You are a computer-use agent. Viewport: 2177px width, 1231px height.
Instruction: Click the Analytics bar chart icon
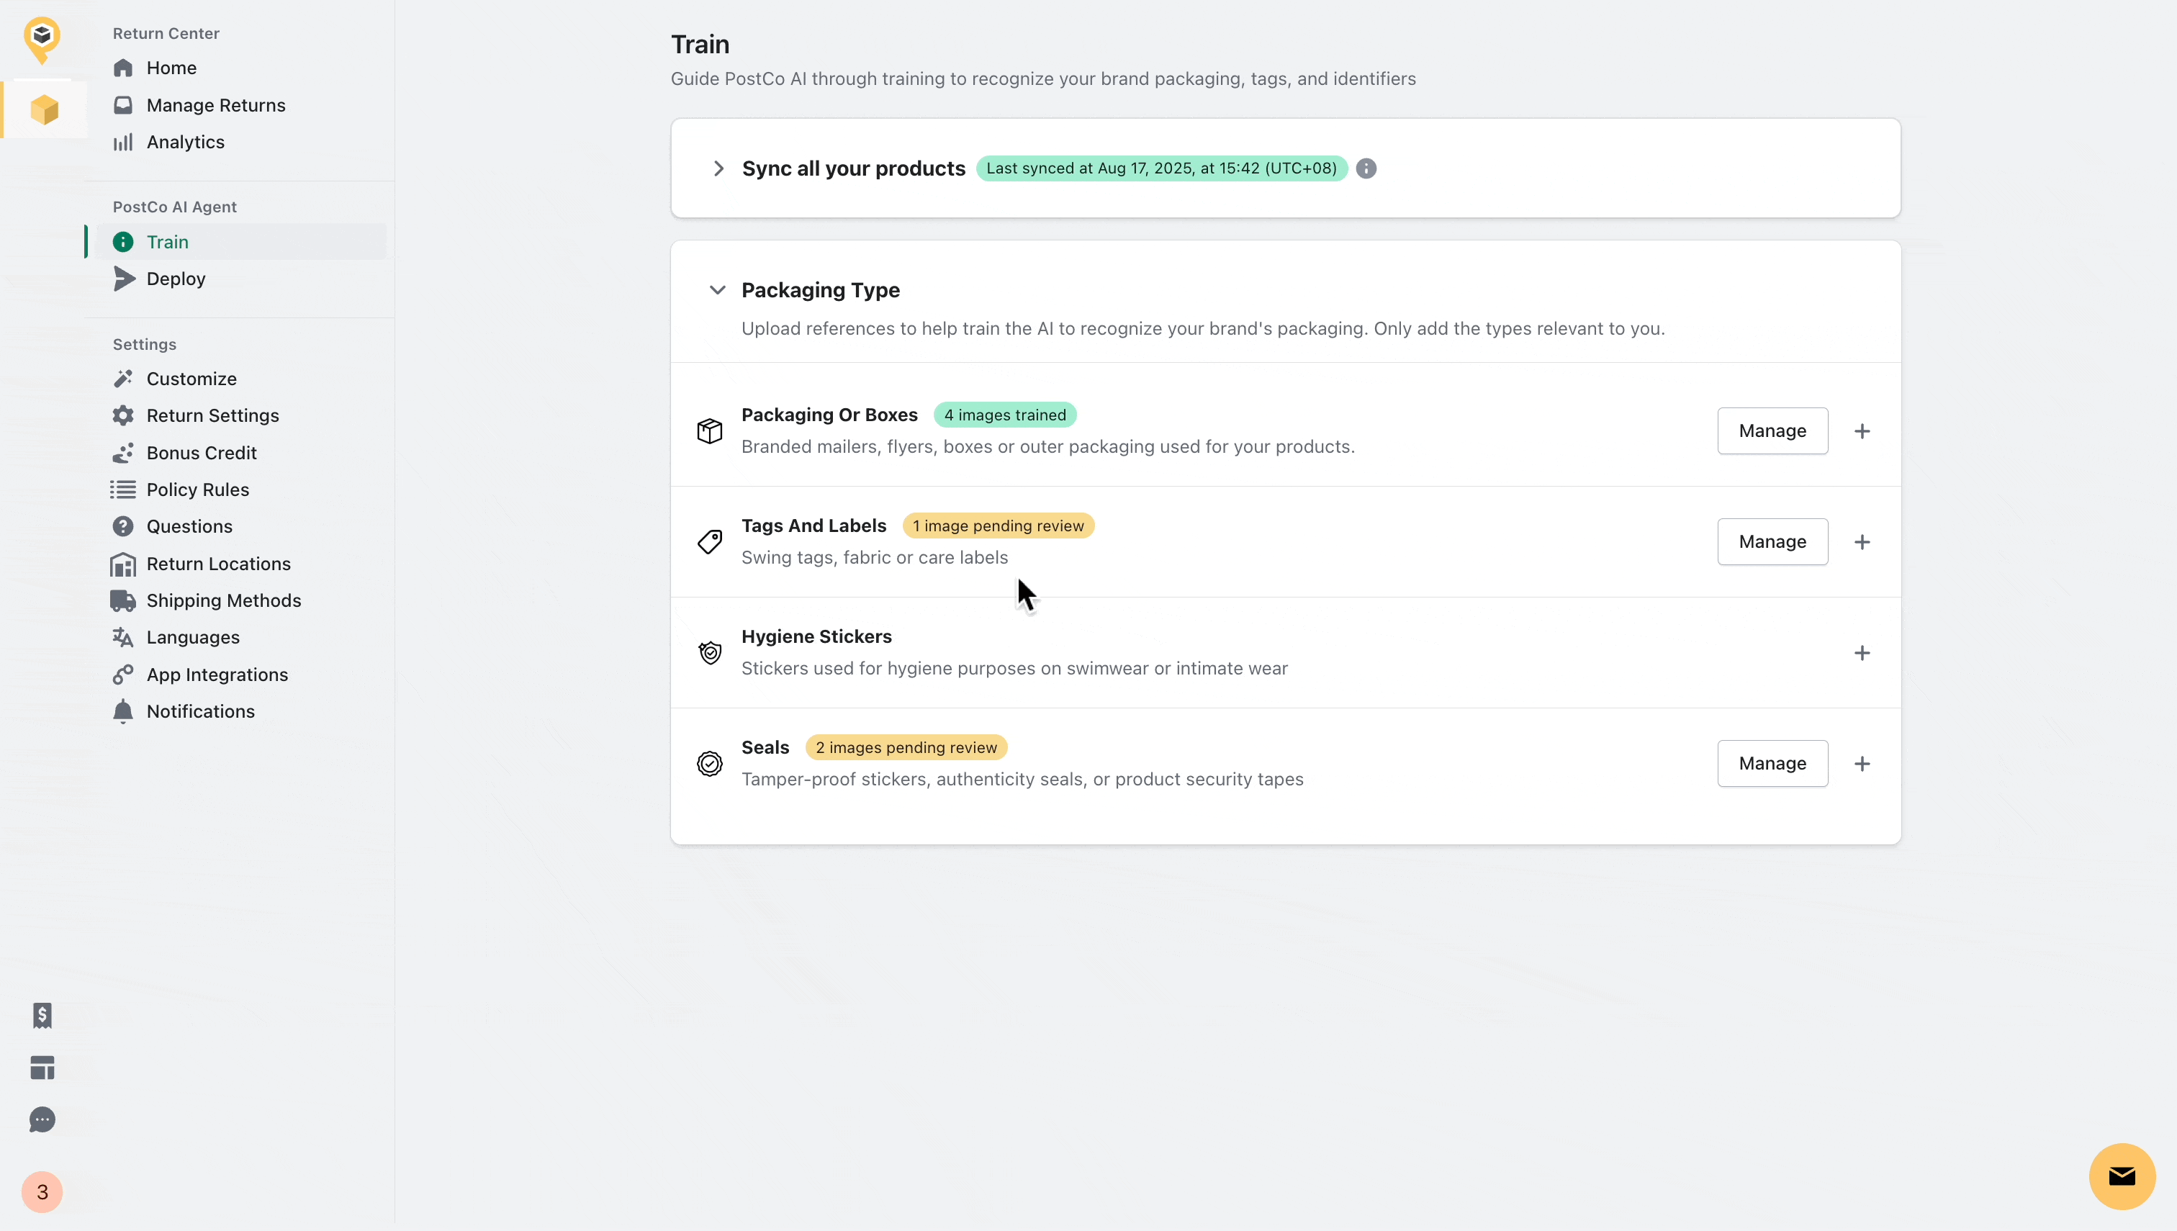click(x=123, y=142)
